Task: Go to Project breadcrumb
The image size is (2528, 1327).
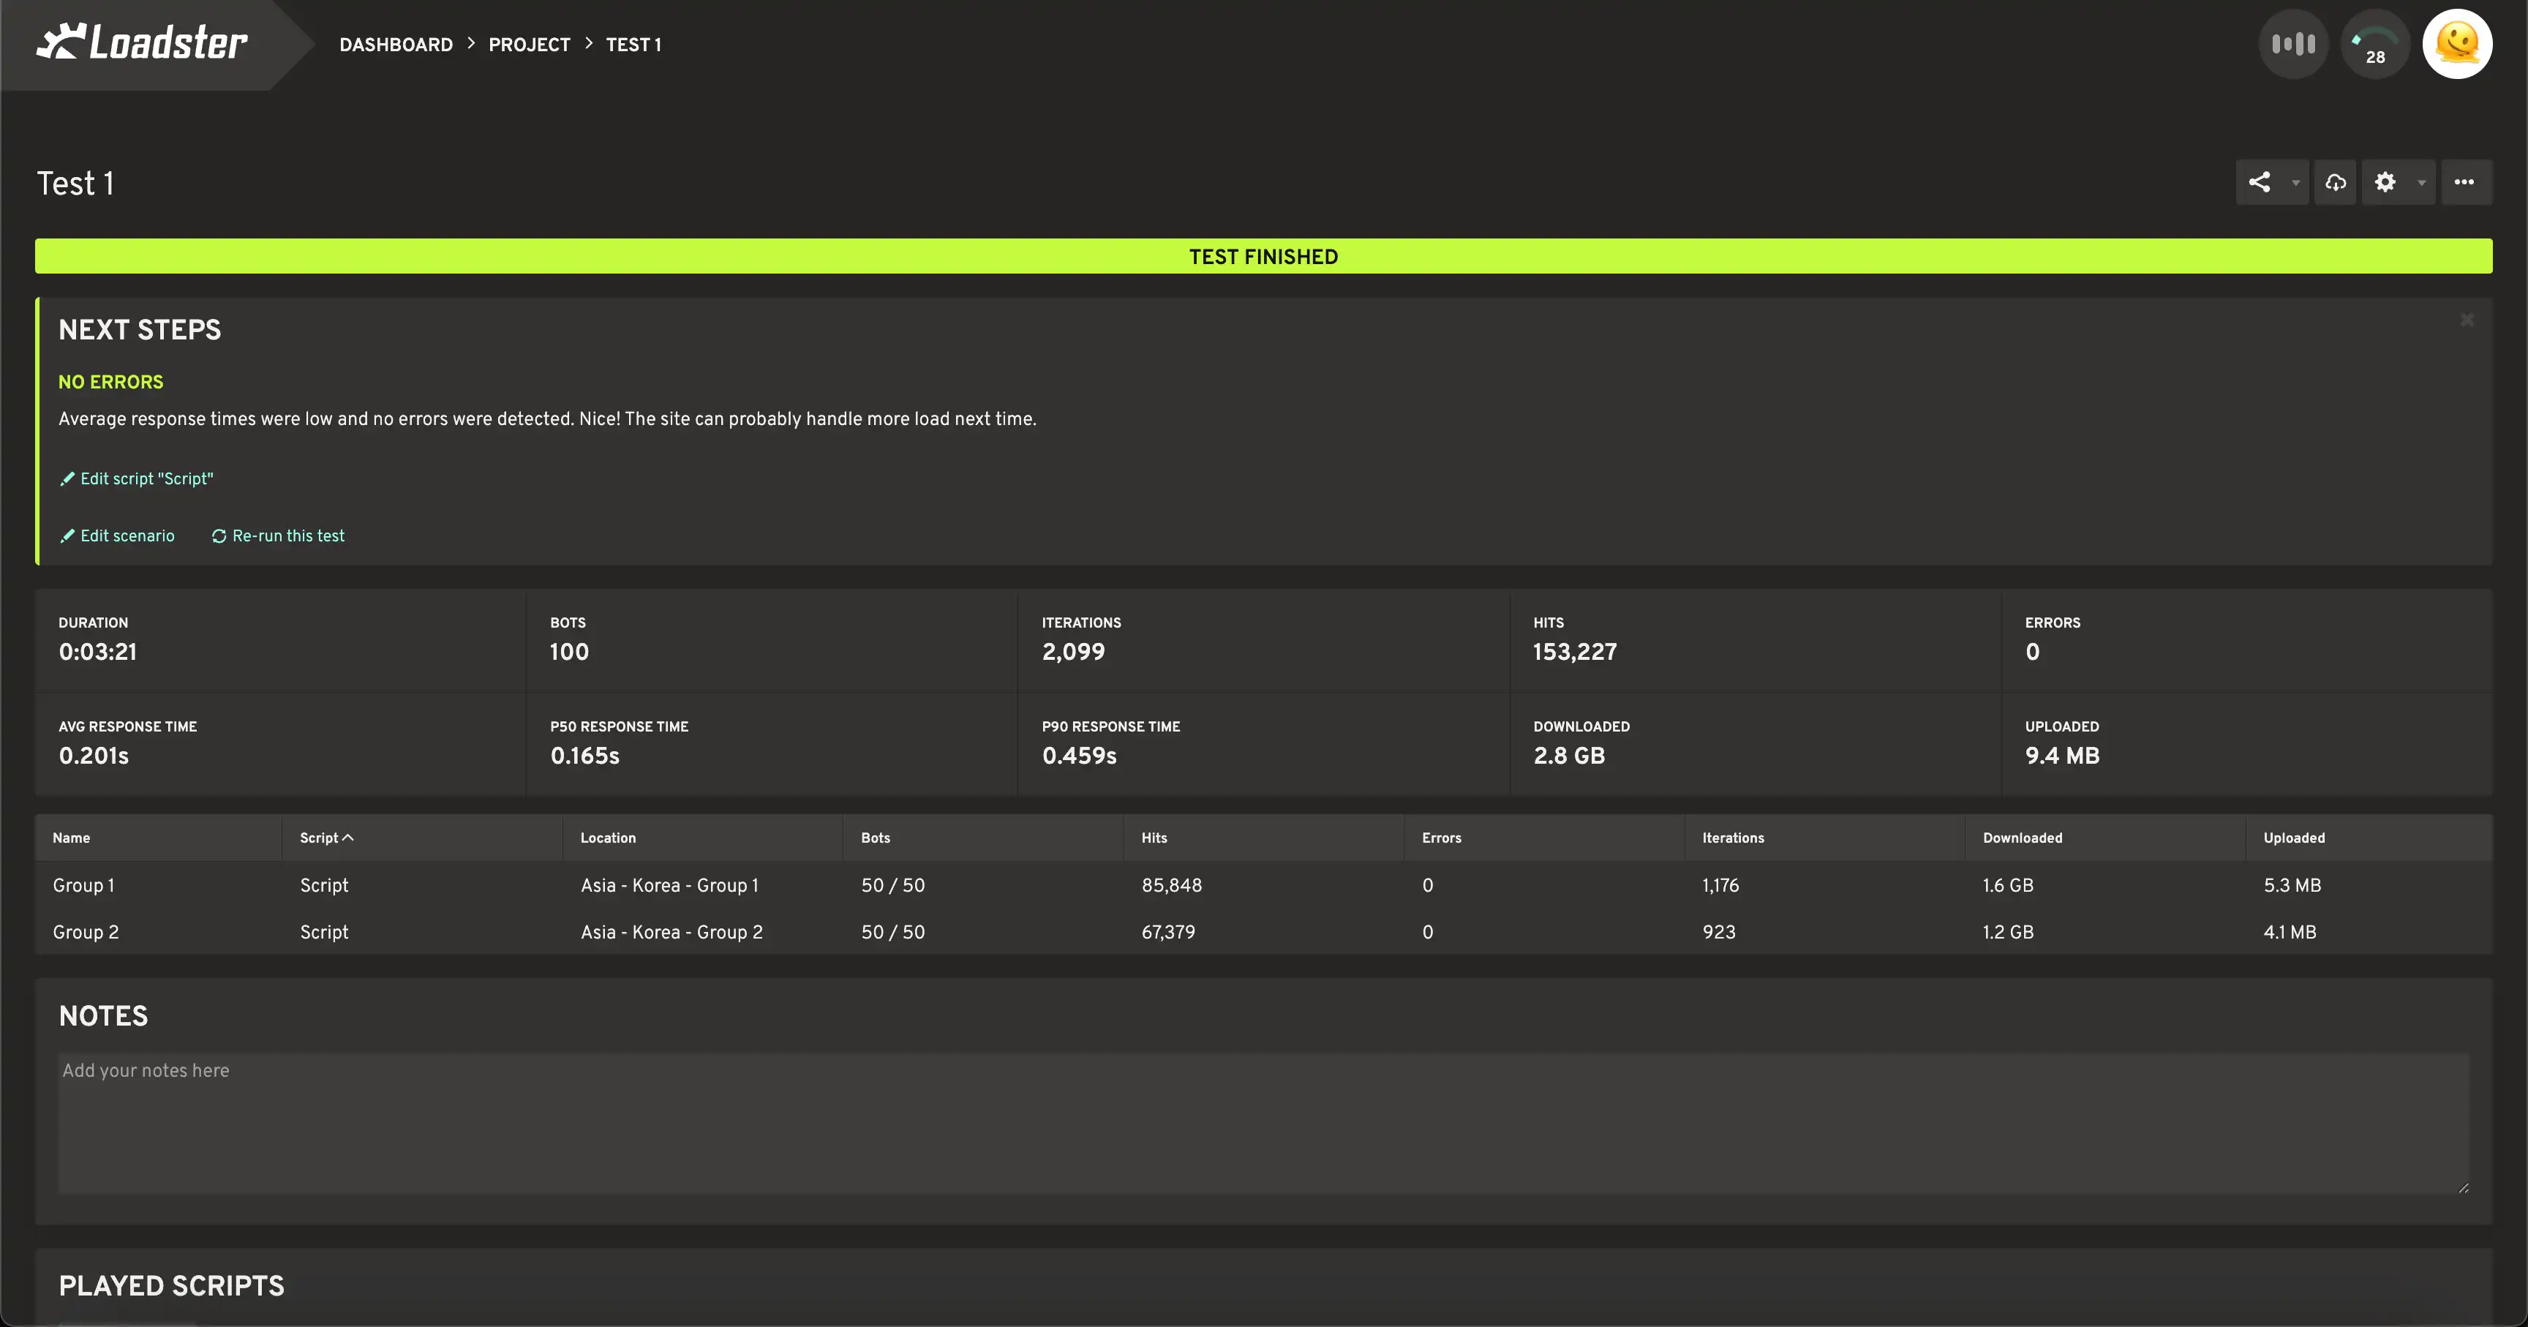Action: (x=529, y=44)
